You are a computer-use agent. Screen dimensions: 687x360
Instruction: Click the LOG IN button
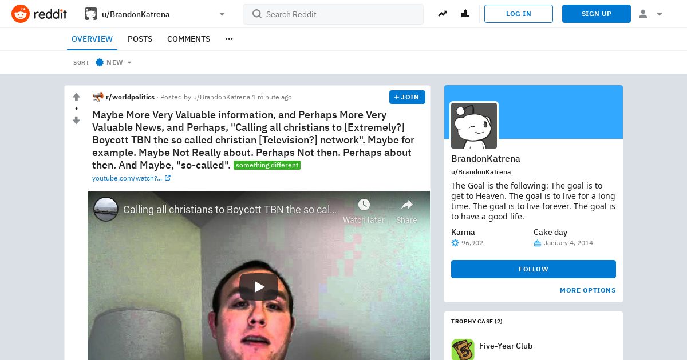[x=519, y=14]
